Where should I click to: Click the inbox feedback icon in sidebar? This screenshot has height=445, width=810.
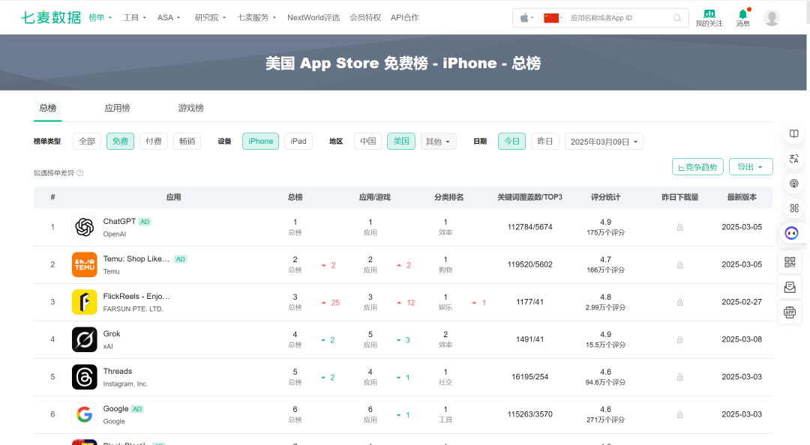pyautogui.click(x=790, y=287)
